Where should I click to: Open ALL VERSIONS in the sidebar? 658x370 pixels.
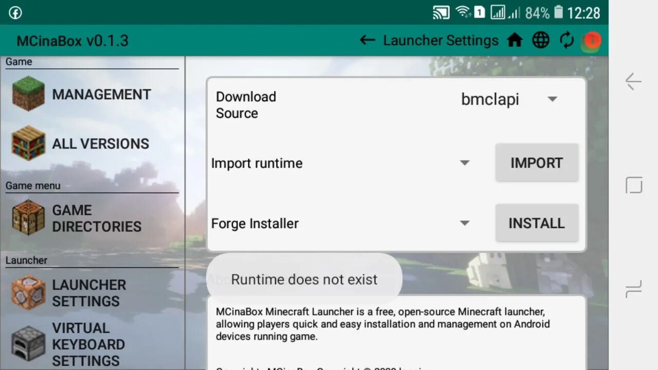click(100, 144)
